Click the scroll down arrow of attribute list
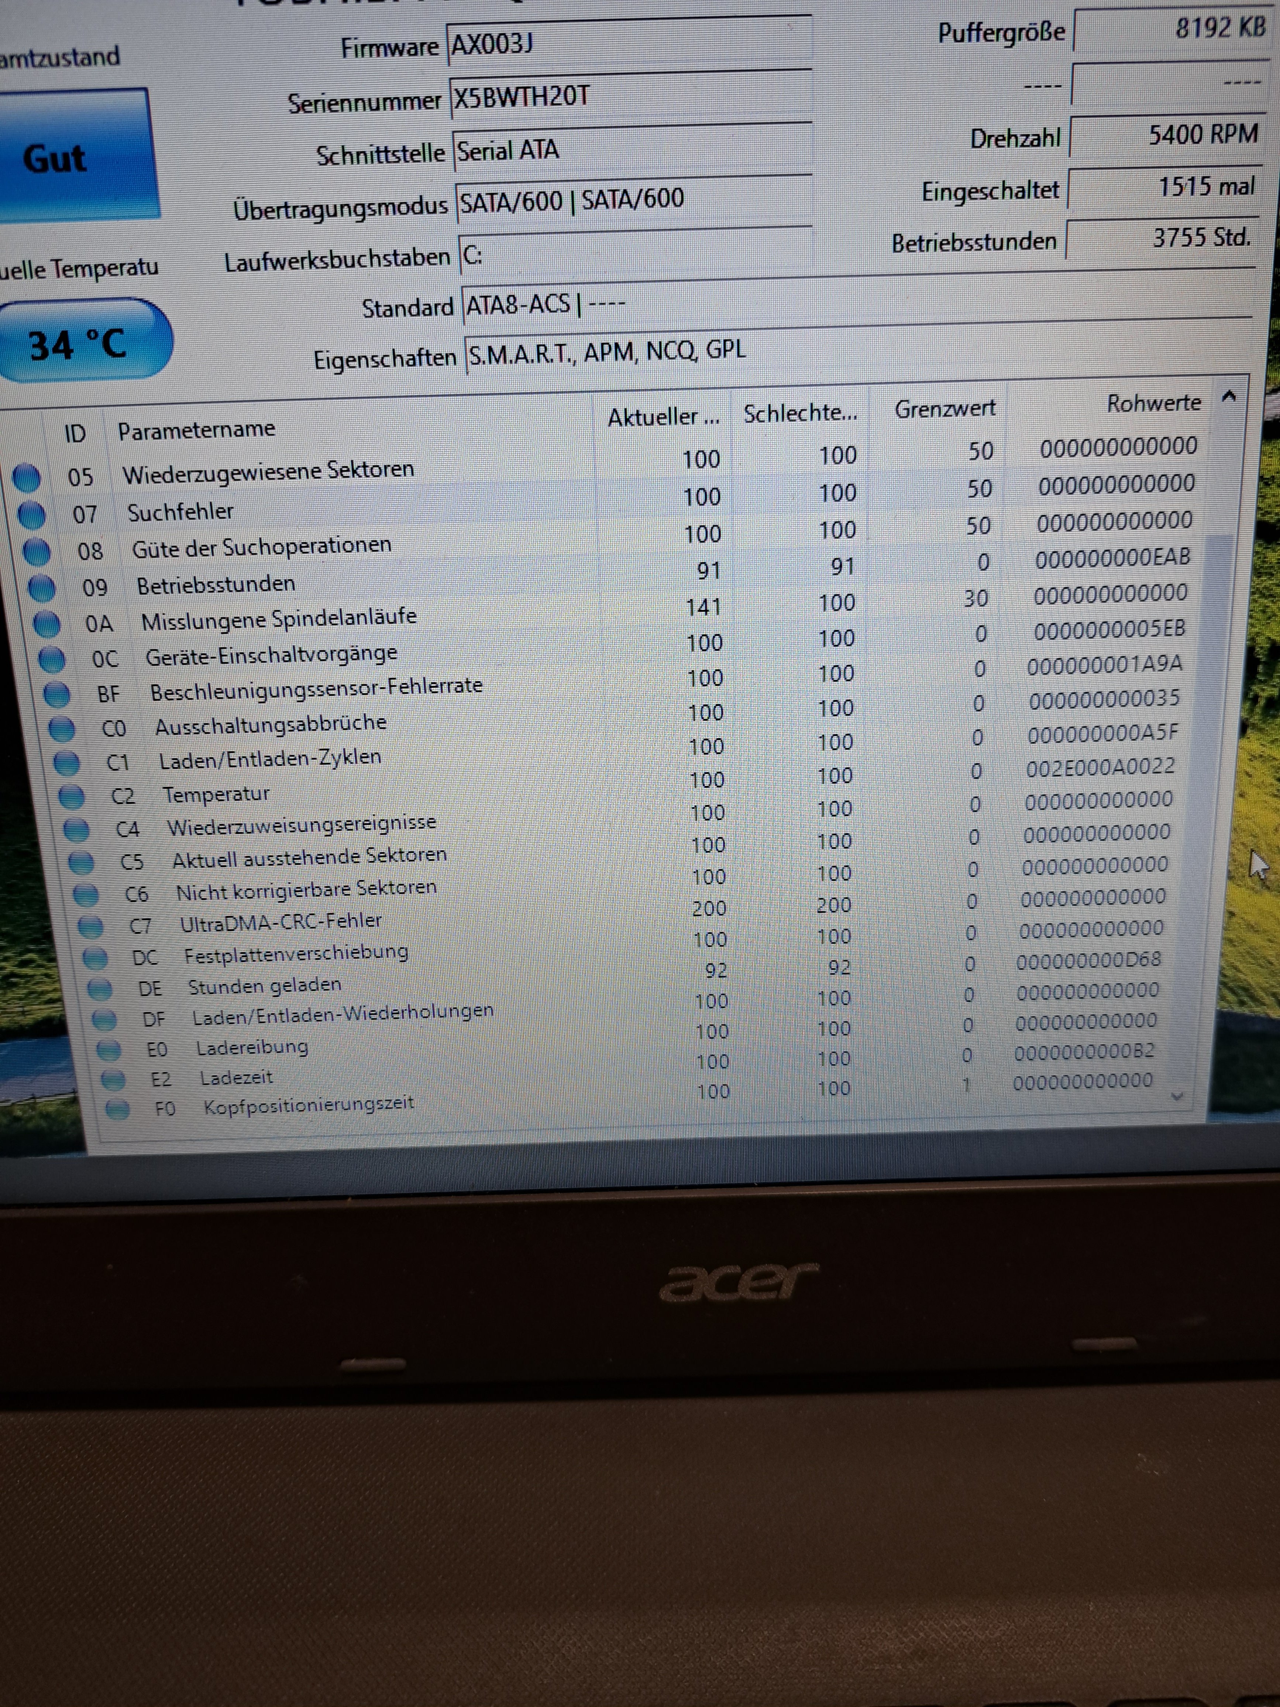 click(1177, 1096)
